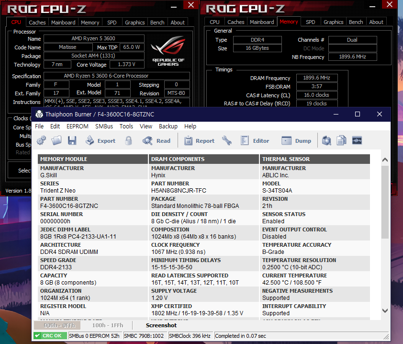Click the open folder icon in Thaiphoon toolbar
The width and height of the screenshot is (403, 344).
click(x=56, y=140)
